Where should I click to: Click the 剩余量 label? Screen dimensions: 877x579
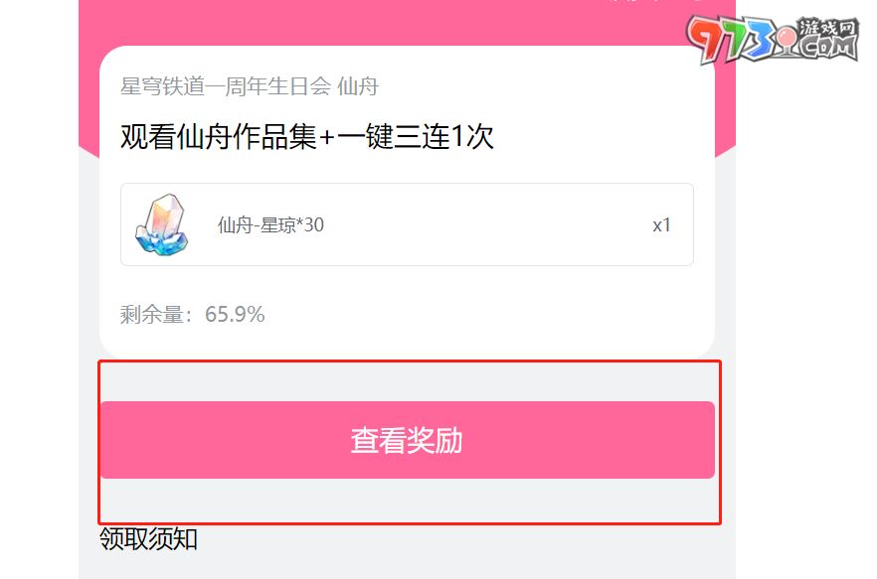click(151, 314)
